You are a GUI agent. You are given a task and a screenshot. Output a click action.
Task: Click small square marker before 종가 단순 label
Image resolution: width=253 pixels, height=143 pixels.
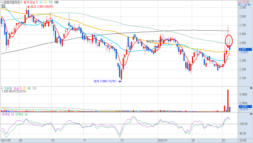pyautogui.click(x=22, y=2)
